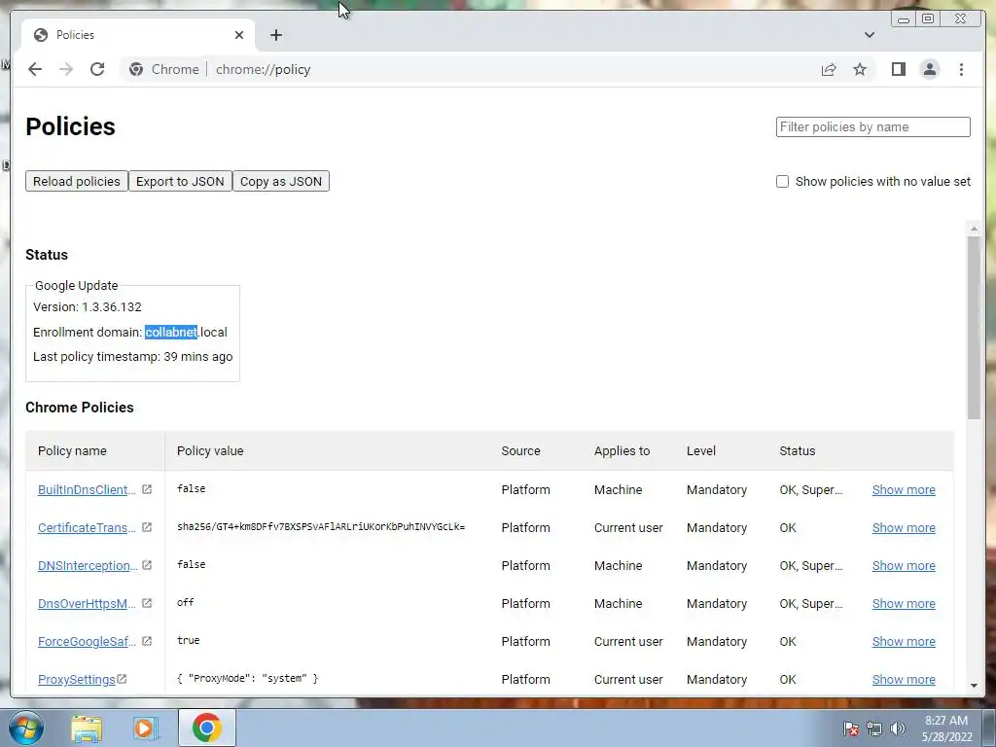The height and width of the screenshot is (747, 996).
Task: Open the side panel icon
Action: point(898,69)
